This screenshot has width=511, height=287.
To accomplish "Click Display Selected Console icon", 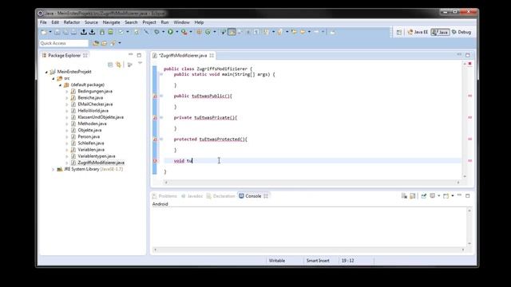I will [x=433, y=195].
